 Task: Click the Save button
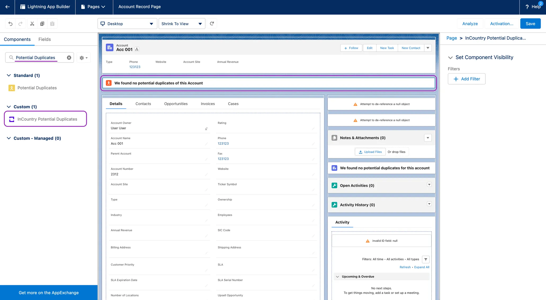pyautogui.click(x=530, y=24)
